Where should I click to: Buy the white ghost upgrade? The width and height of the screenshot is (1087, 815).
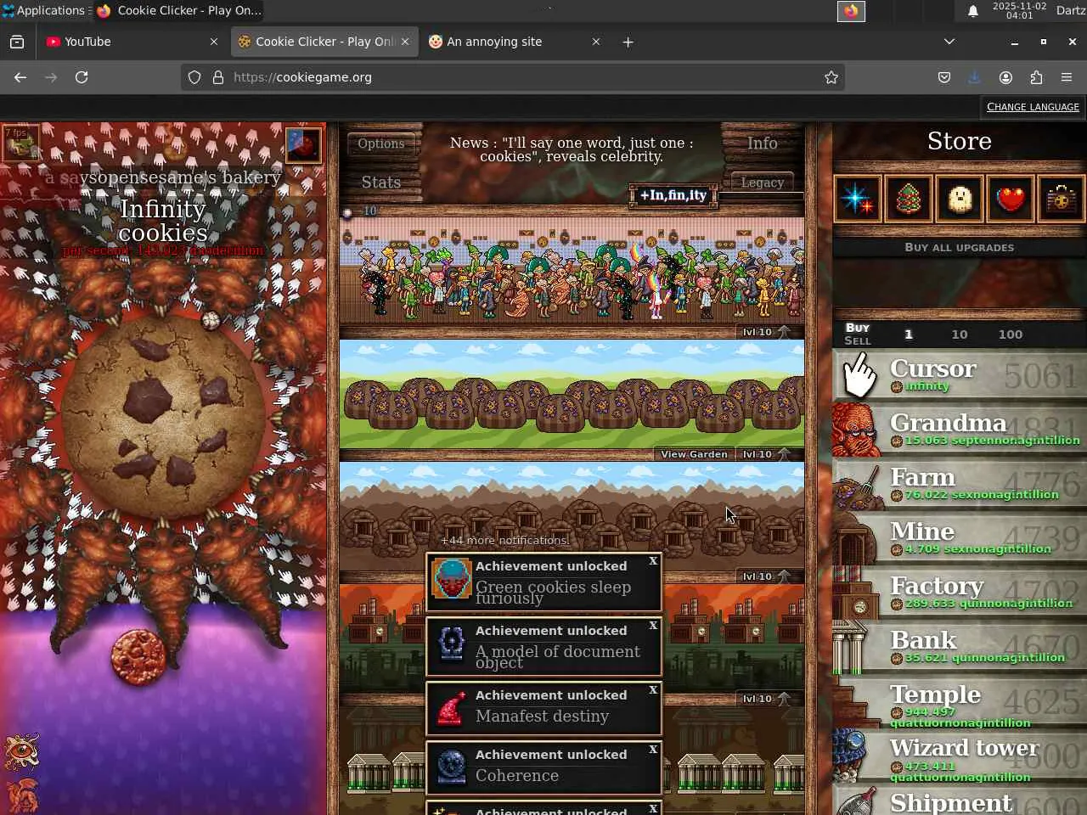tap(959, 199)
